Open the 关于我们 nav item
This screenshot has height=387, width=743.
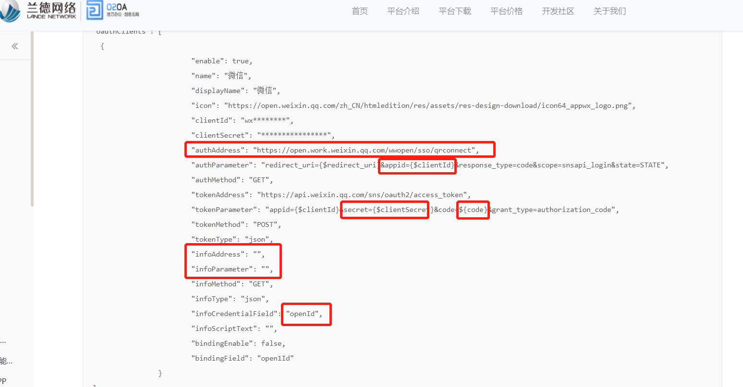[610, 11]
